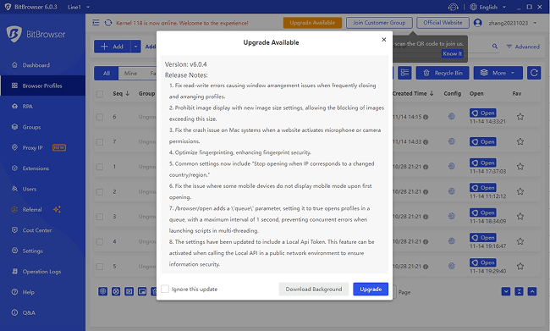
Task: Expand the More dropdown
Action: tap(498, 73)
